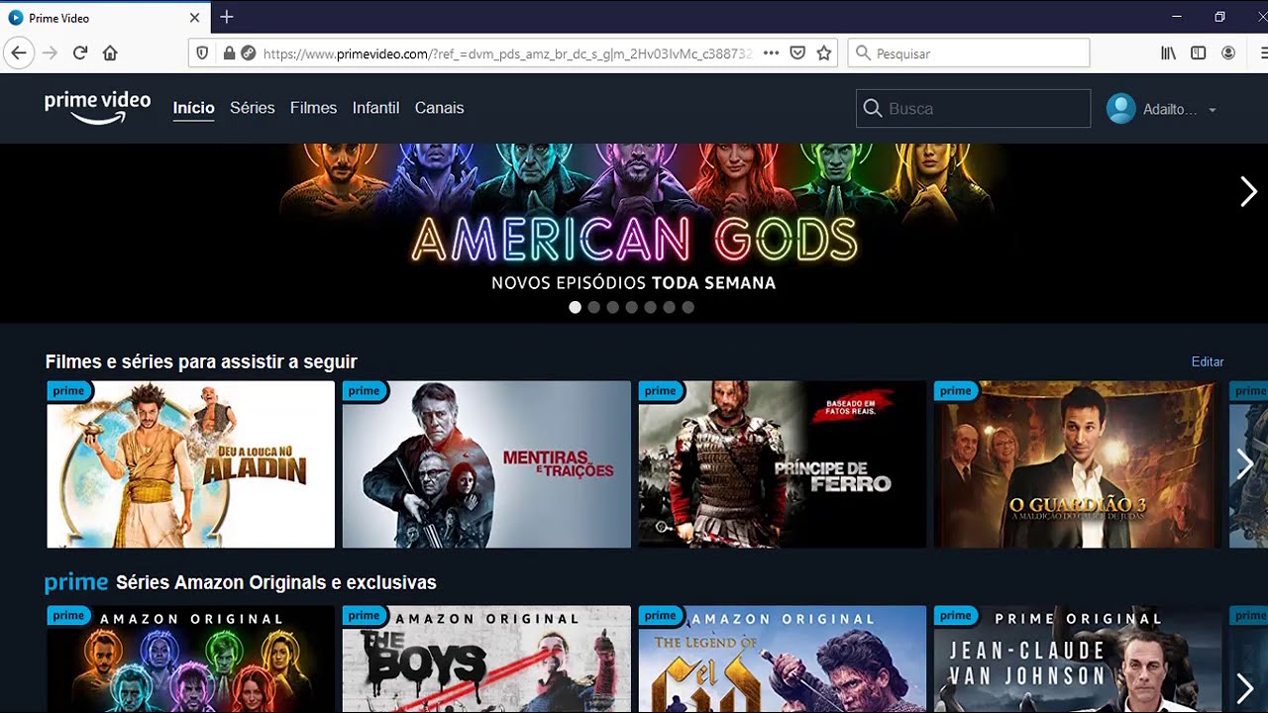View site security padlock info
1268x713 pixels.
pos(229,53)
